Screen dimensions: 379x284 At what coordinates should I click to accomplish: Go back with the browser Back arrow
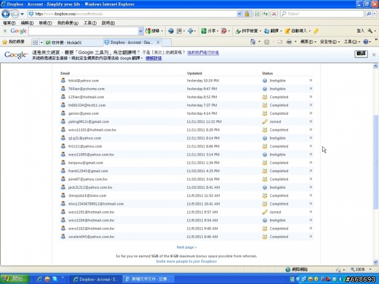tap(6, 14)
